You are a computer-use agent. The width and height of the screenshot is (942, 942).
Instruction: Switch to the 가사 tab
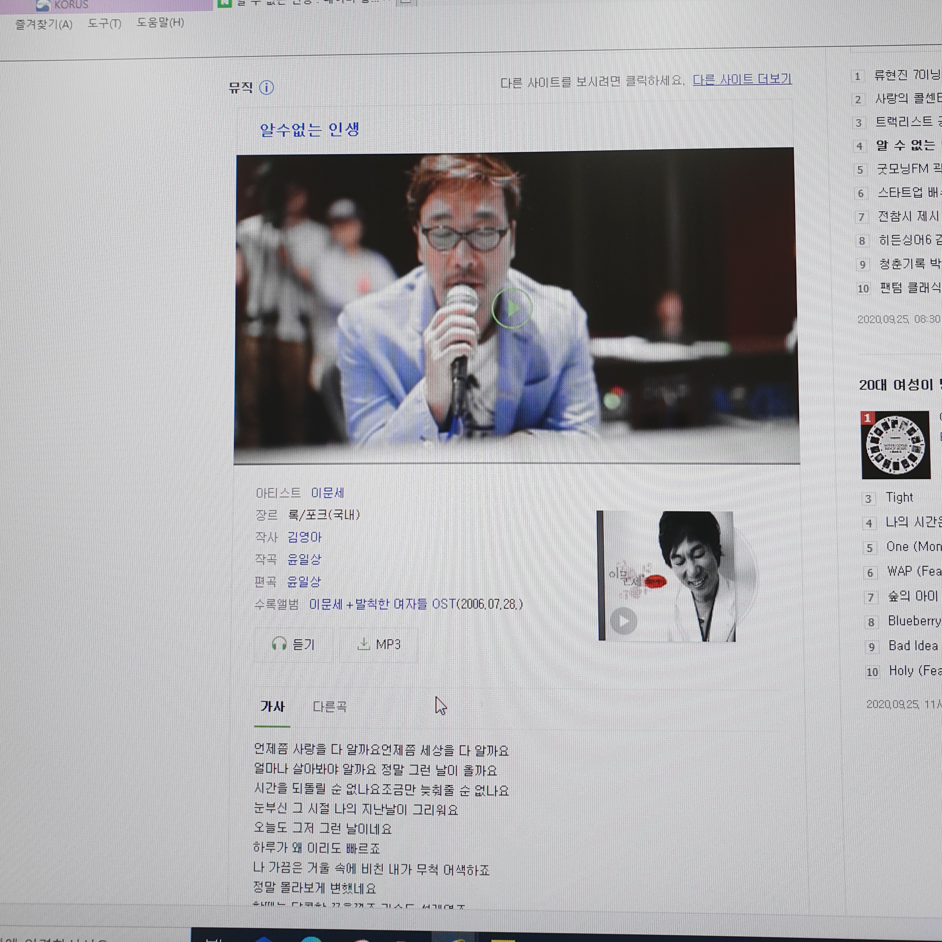click(272, 707)
